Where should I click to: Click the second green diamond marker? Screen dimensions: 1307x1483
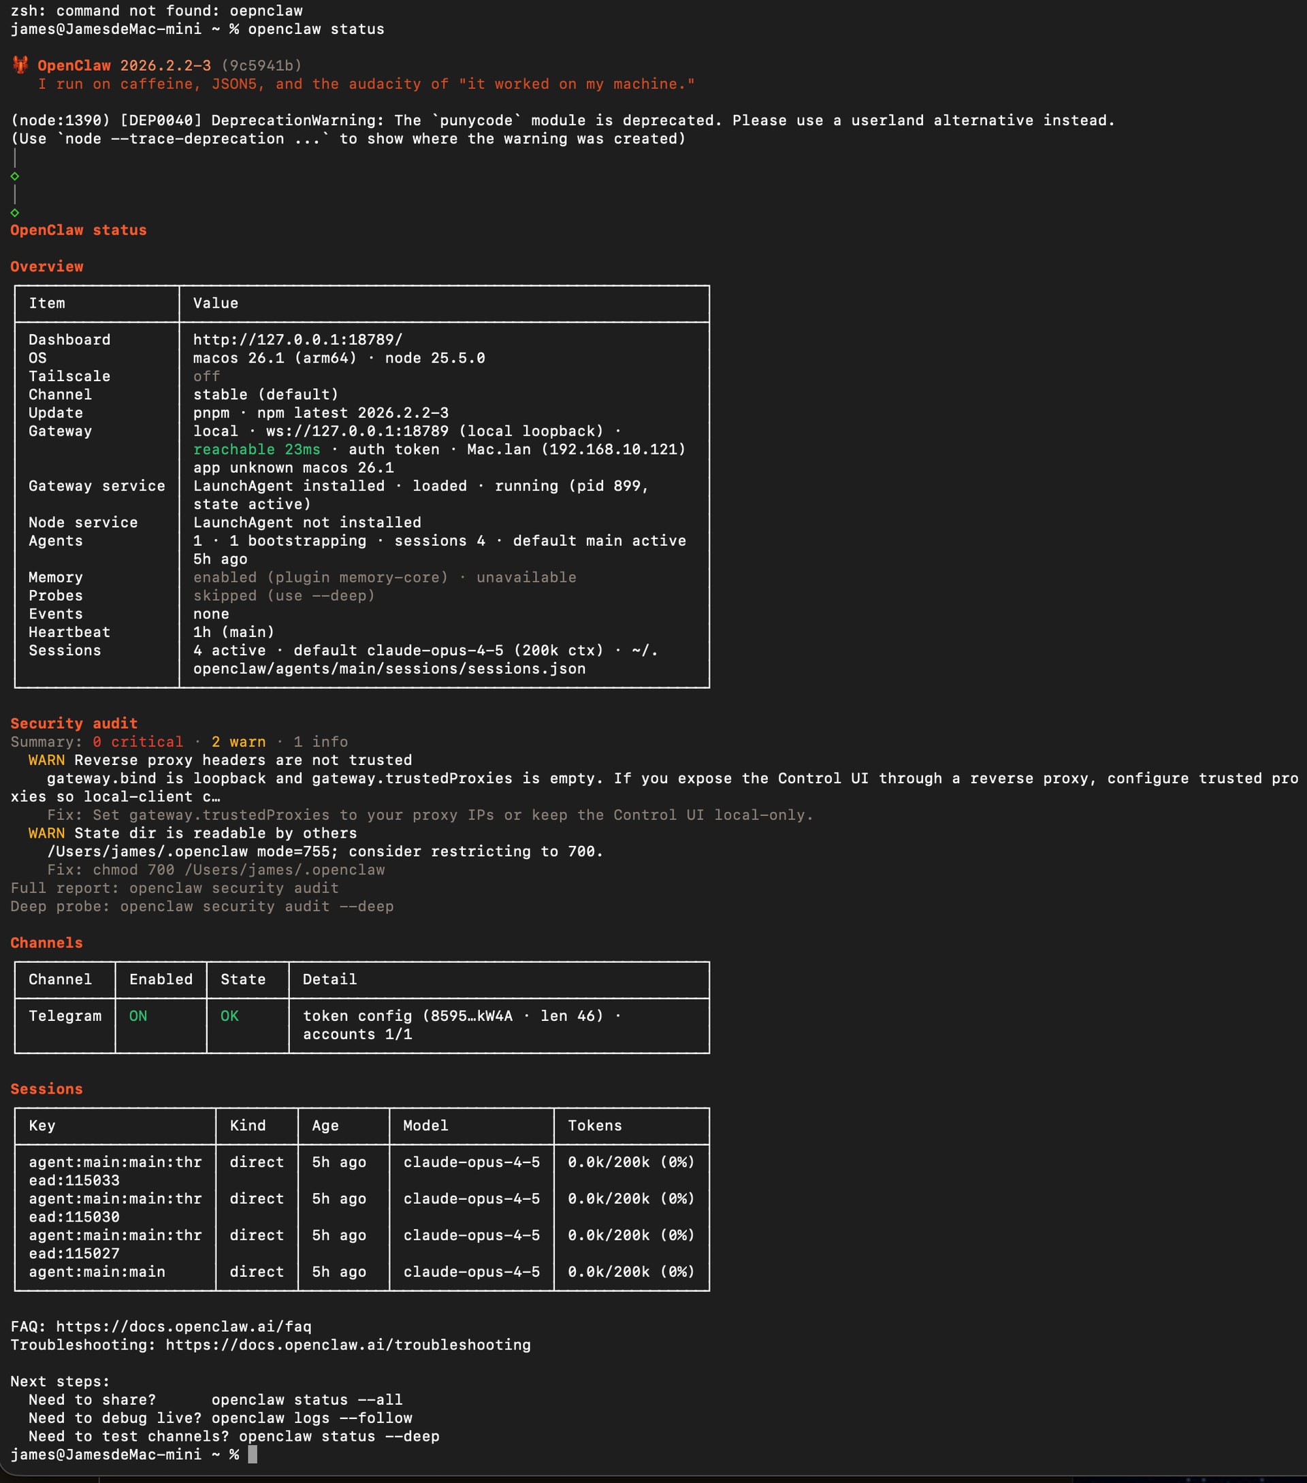click(x=14, y=212)
